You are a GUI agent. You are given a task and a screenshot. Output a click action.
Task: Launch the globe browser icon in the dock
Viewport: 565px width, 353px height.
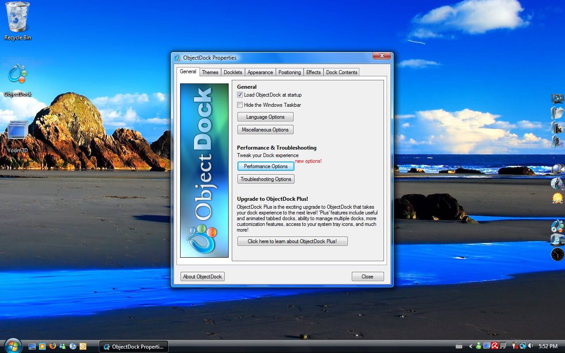[x=557, y=169]
